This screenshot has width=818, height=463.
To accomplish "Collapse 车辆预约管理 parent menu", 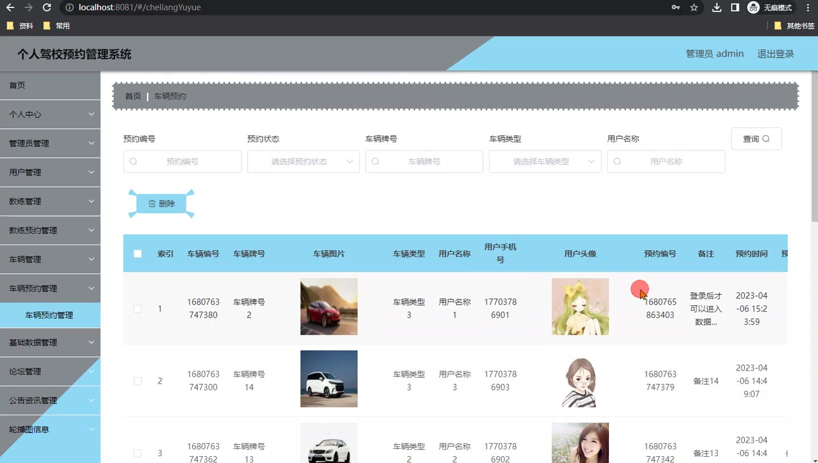I will click(x=50, y=288).
